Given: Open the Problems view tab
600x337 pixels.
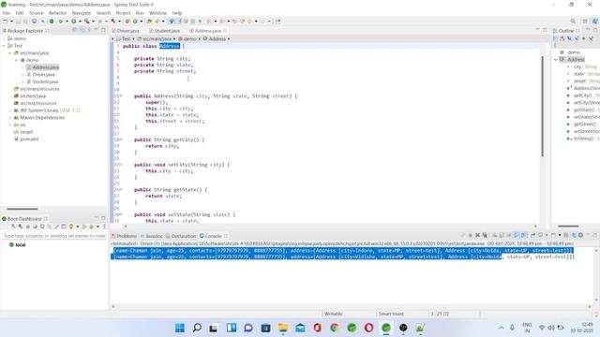Looking at the screenshot, I should pyautogui.click(x=127, y=236).
